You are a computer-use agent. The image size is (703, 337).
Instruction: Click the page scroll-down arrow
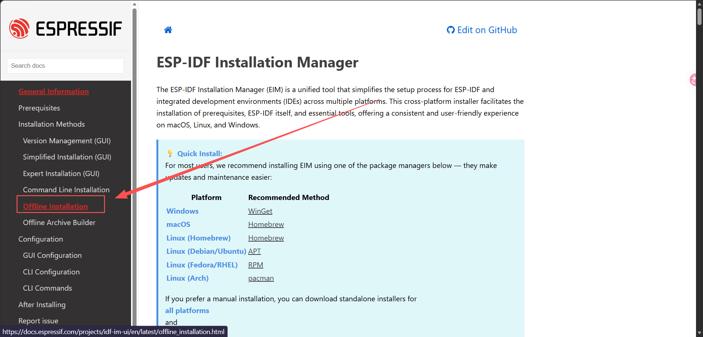pyautogui.click(x=699, y=333)
